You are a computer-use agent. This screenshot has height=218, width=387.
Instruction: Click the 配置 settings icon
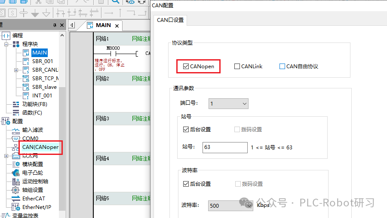(6, 121)
